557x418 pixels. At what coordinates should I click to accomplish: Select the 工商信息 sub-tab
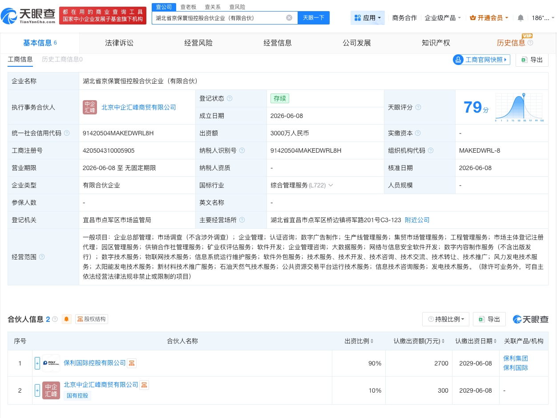(20, 59)
